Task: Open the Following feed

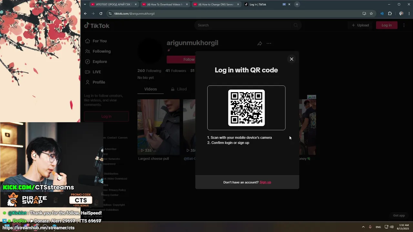Action: coord(98,51)
